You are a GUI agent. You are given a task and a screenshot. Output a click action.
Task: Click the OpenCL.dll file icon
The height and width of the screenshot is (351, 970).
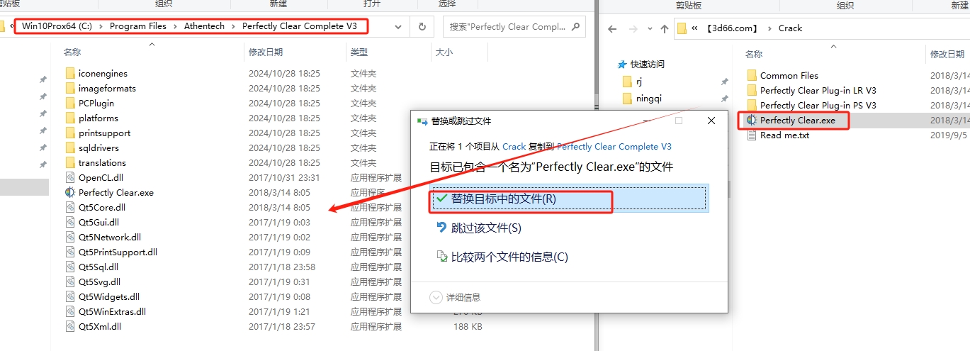pyautogui.click(x=69, y=177)
